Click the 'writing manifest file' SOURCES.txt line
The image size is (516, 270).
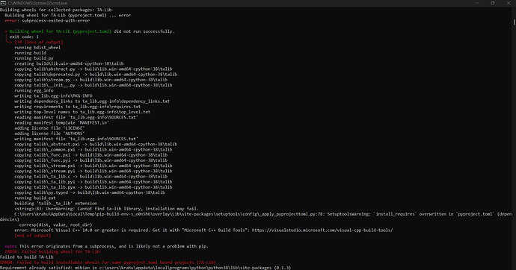[x=76, y=139]
